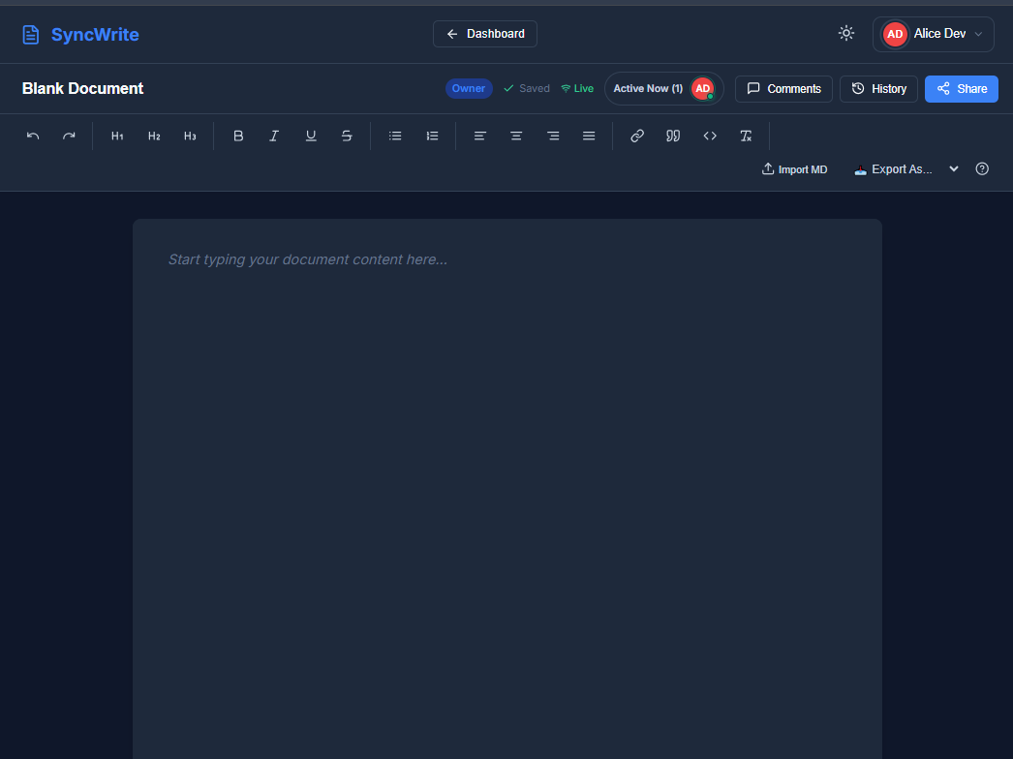Justify the text alignment
This screenshot has width=1013, height=759.
pyautogui.click(x=589, y=136)
